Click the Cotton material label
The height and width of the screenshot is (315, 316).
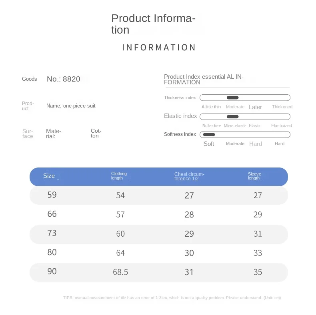click(96, 133)
